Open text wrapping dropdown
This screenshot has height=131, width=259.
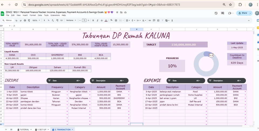coord(139,20)
